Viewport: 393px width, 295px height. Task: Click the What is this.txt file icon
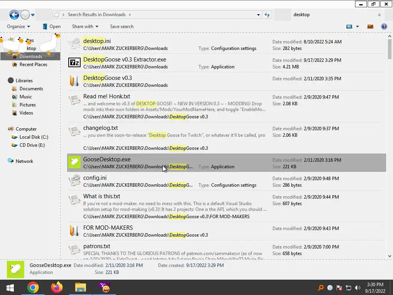tap(74, 199)
